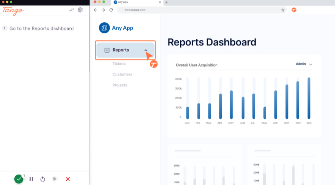Click the JAN bar in the chart

pyautogui.click(x=187, y=113)
